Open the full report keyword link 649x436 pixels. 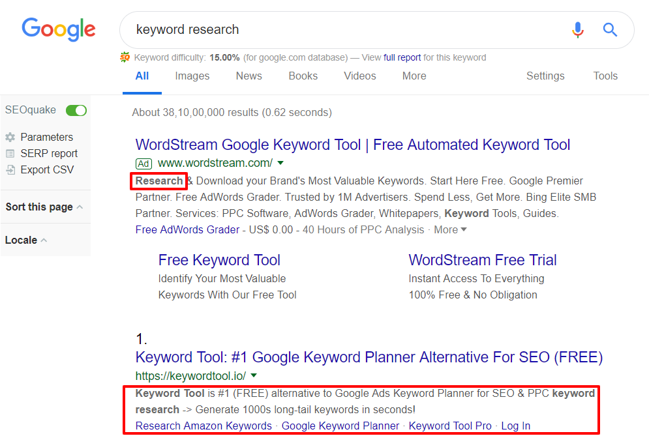click(402, 57)
